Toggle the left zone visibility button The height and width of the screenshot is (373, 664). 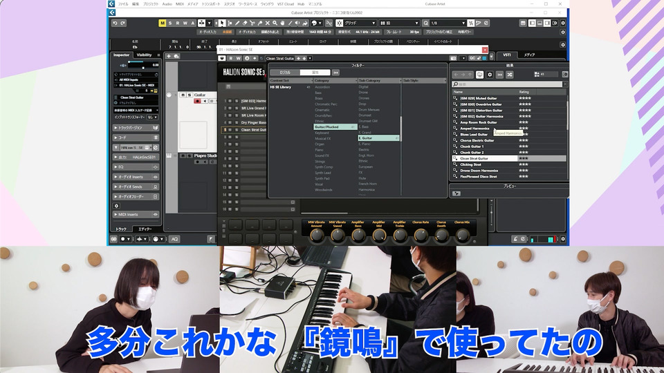pyautogui.click(x=532, y=23)
